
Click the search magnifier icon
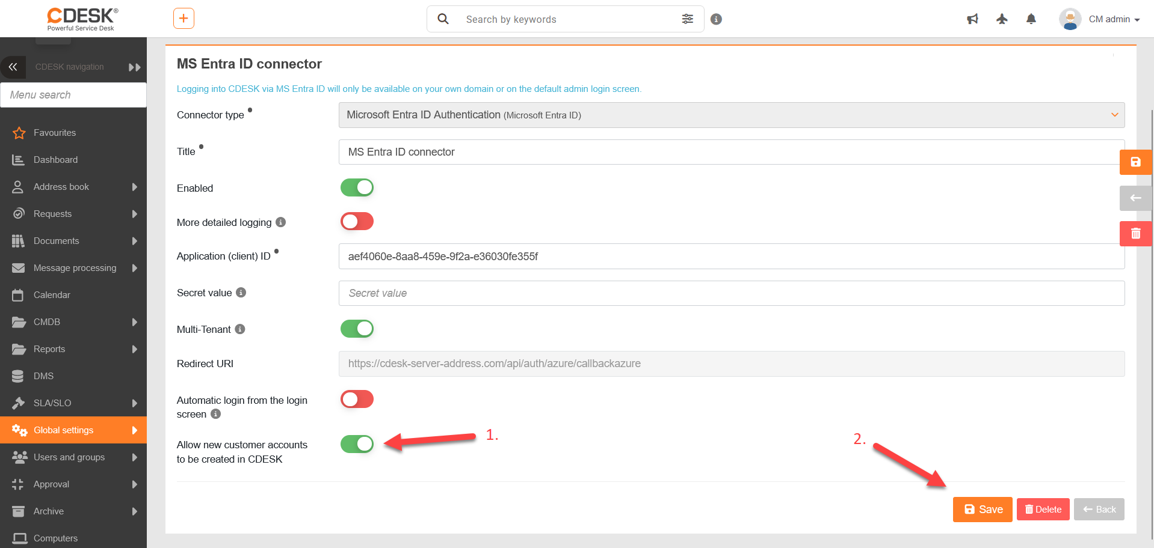[x=443, y=19]
